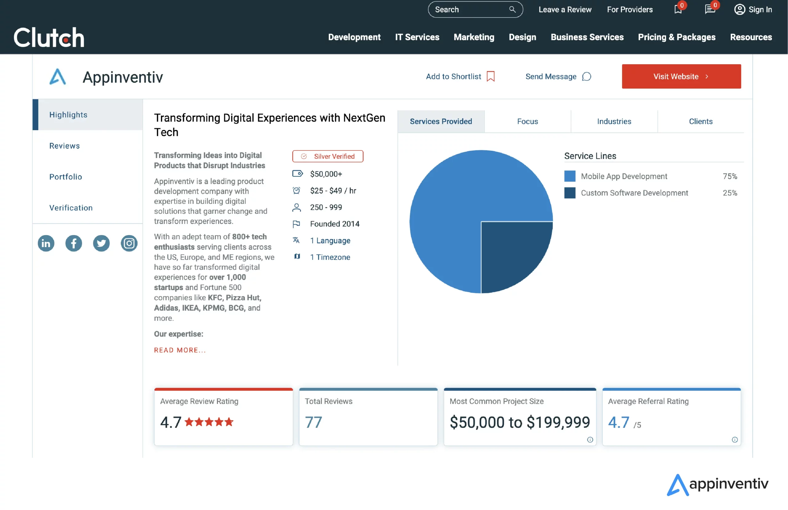This screenshot has height=510, width=788.
Task: Open the IT Services menu
Action: (417, 37)
